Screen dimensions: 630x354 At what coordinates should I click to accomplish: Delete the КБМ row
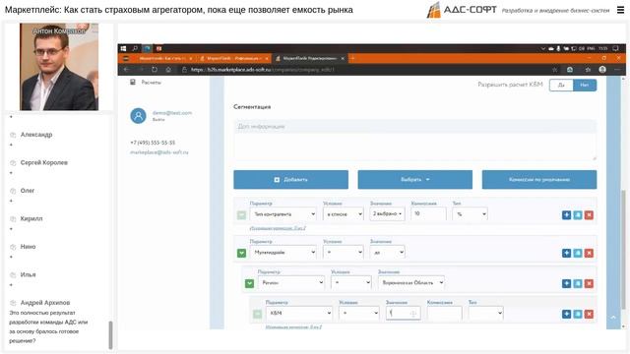coord(589,314)
